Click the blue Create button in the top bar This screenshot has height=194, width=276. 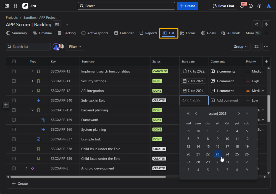[x=187, y=6]
